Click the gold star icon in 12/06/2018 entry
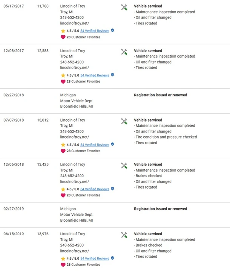 (63, 189)
